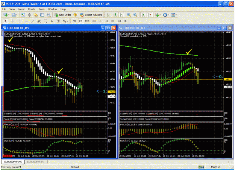Toggle the Expert Advisors button
Viewport: 235px width, 170px height.
tap(91, 15)
